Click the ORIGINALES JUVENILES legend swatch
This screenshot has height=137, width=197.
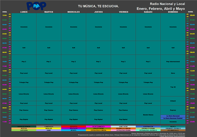click(173, 128)
